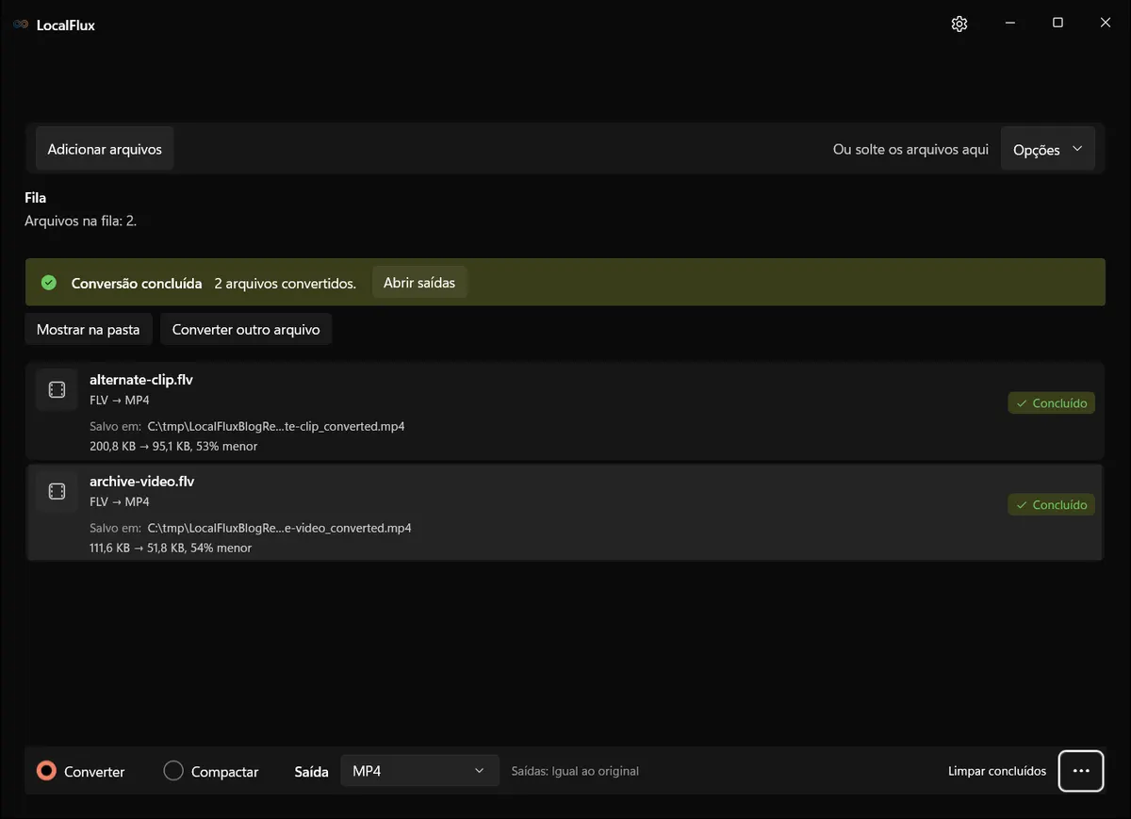Click 'Conversão concluída' heading
Viewport: 1131px width, 819px height.
137,283
